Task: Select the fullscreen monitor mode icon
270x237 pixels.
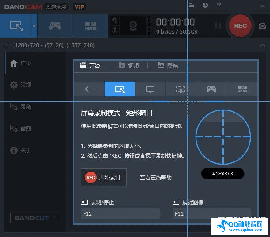Action: coord(150,89)
